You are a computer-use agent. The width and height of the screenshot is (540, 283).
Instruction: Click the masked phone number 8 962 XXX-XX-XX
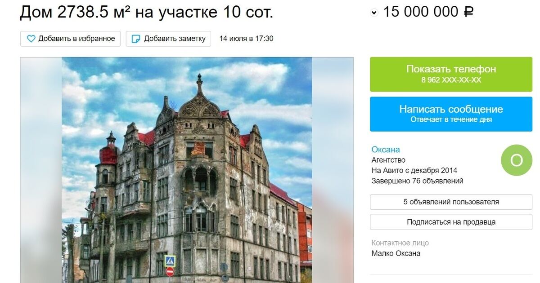[x=451, y=80]
